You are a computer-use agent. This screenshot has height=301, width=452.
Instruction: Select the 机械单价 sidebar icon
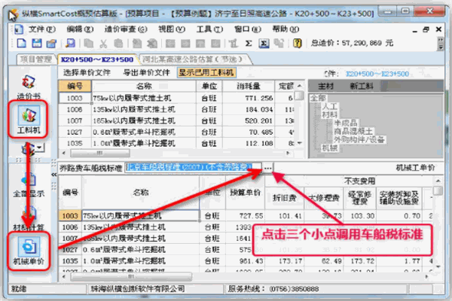click(x=29, y=251)
